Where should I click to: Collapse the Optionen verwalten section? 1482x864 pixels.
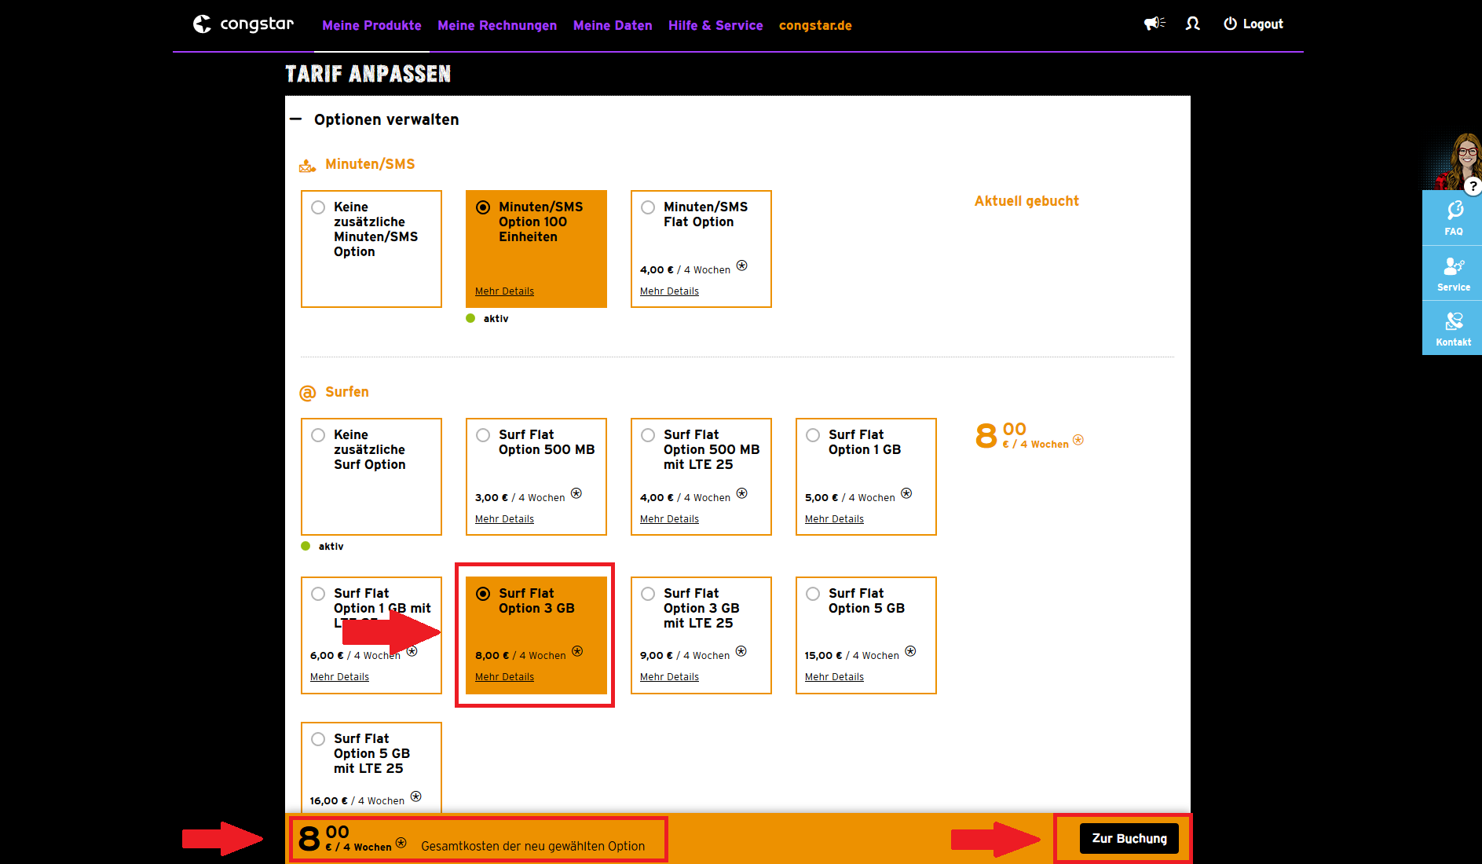[x=296, y=119]
